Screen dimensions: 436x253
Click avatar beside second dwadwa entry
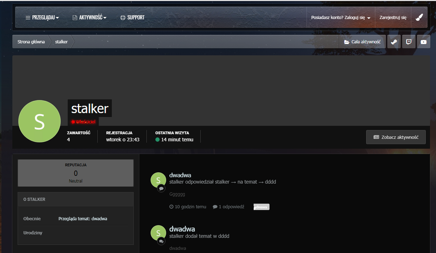click(158, 233)
